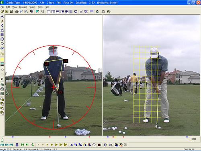Select the circle drawing tool
The width and height of the screenshot is (201, 151).
(x=2, y=39)
